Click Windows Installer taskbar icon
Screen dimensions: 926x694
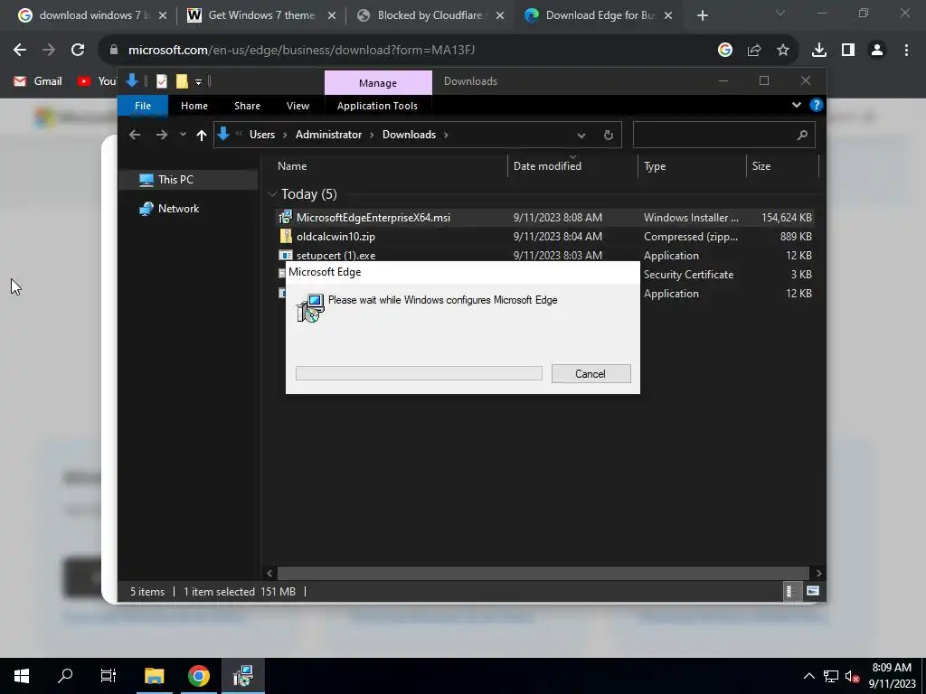242,676
